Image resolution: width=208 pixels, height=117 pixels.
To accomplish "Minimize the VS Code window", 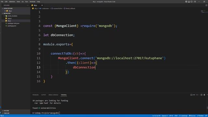I will click(x=199, y=2).
